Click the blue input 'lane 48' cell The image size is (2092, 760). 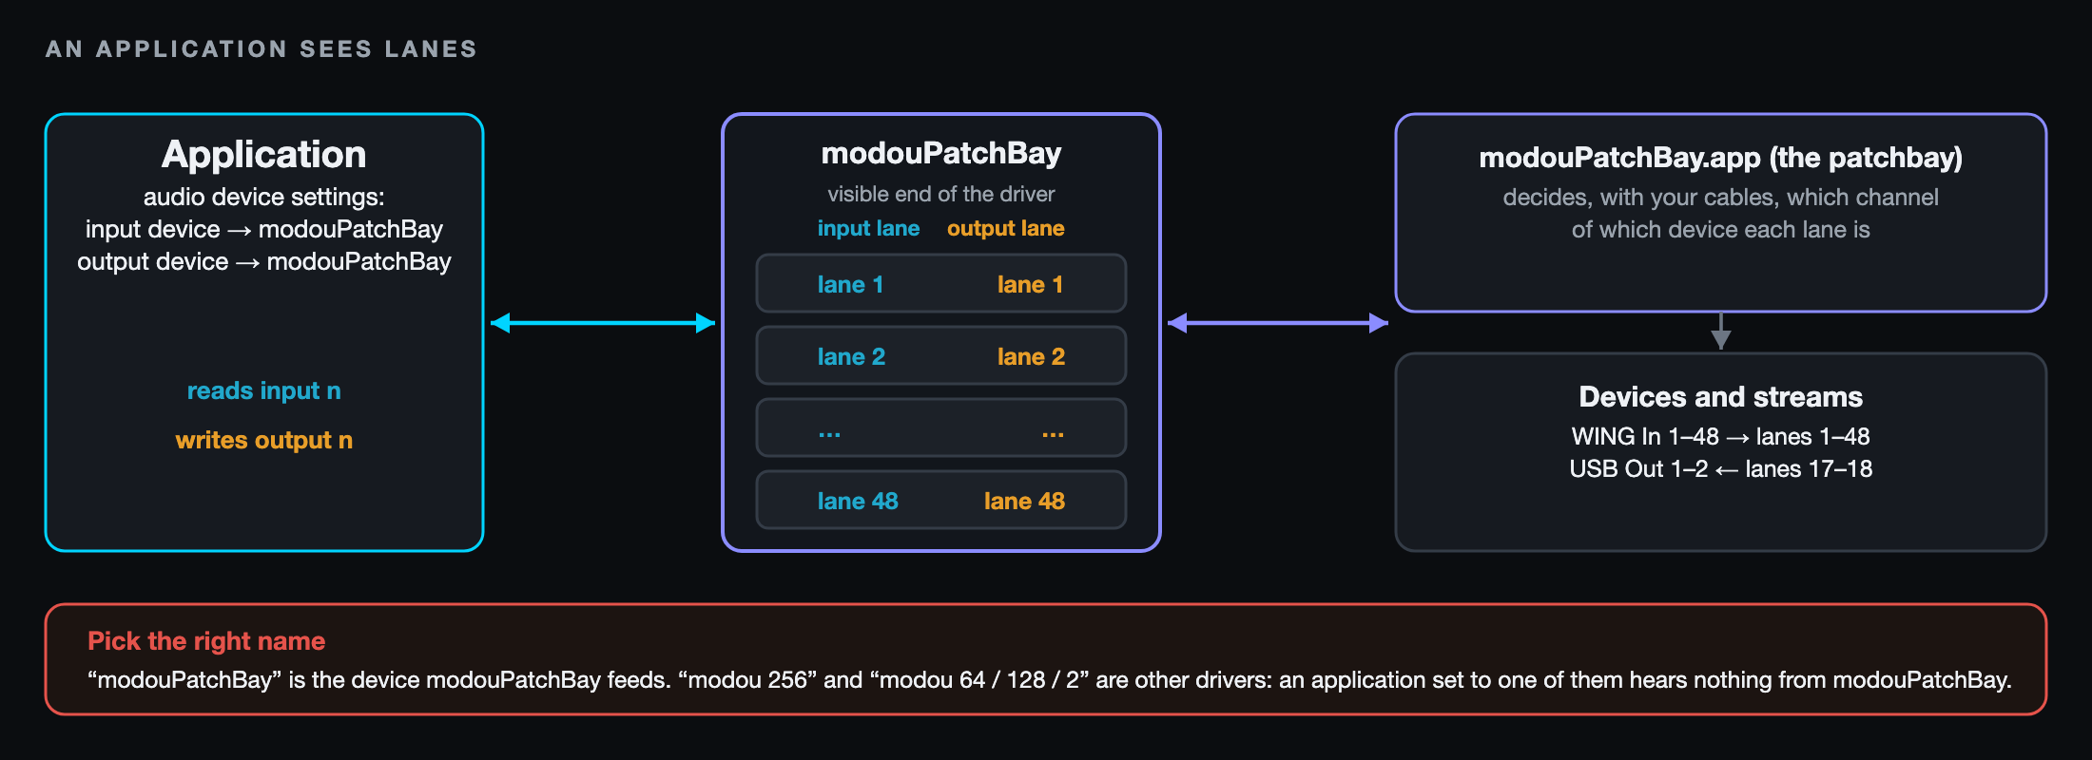pos(858,501)
